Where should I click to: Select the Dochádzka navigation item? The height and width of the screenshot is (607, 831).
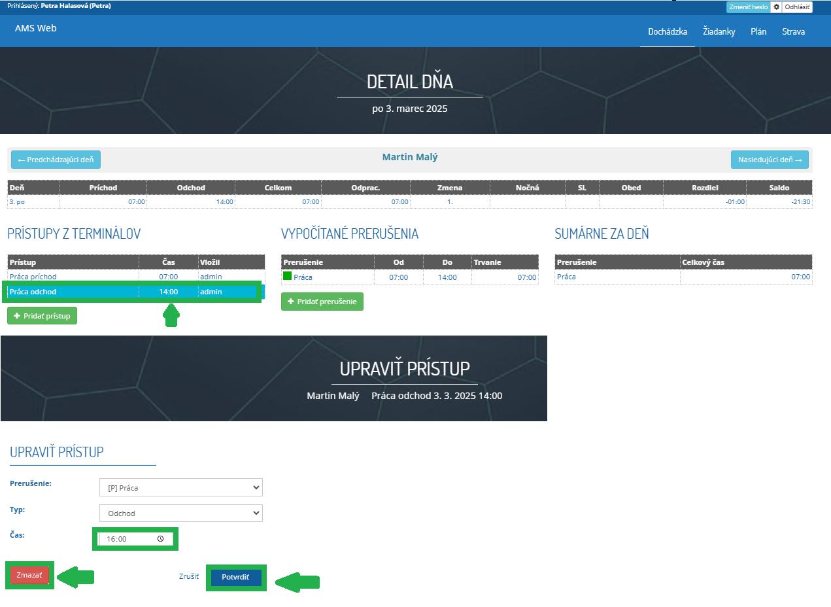coord(668,31)
